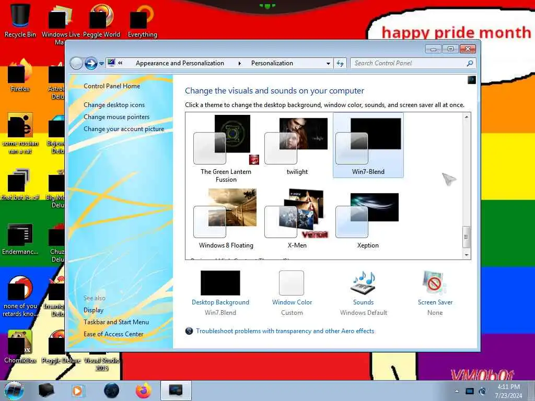Click the Sounds link text
The height and width of the screenshot is (401, 535).
(x=364, y=302)
